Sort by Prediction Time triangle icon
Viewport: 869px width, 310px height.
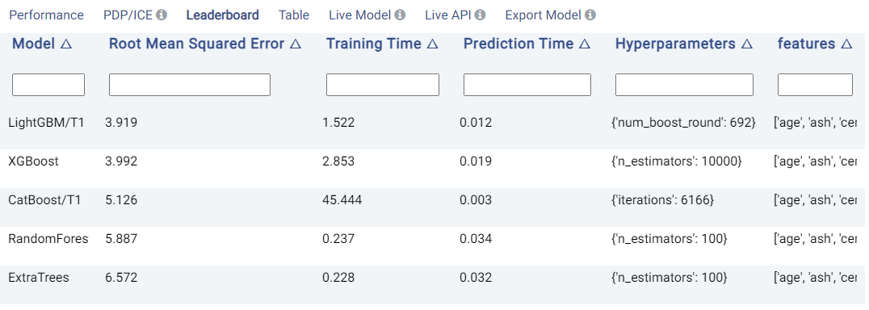[585, 44]
